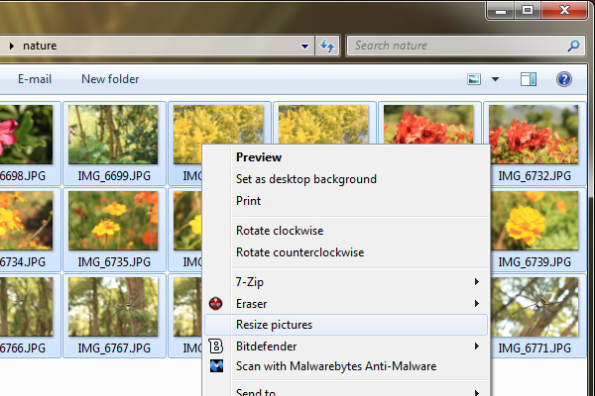Click the IMG_6771.JPG file name label
595x396 pixels.
click(x=535, y=347)
